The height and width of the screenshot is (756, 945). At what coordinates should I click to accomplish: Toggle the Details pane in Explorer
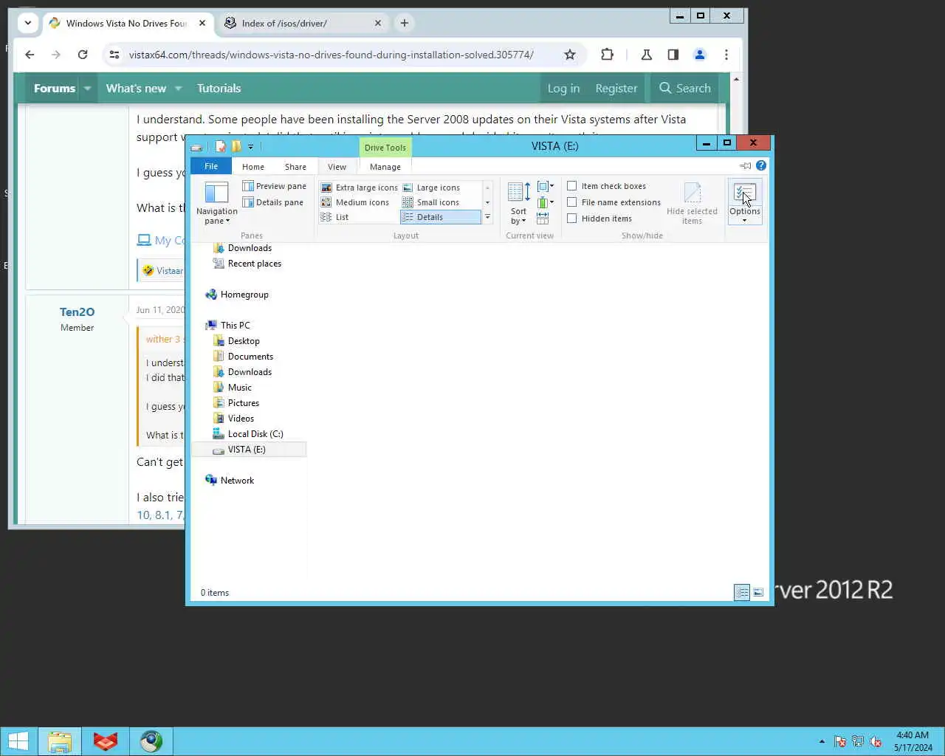tap(272, 202)
